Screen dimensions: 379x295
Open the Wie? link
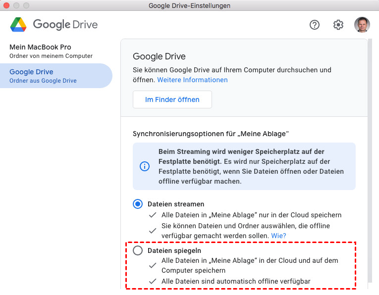click(278, 236)
